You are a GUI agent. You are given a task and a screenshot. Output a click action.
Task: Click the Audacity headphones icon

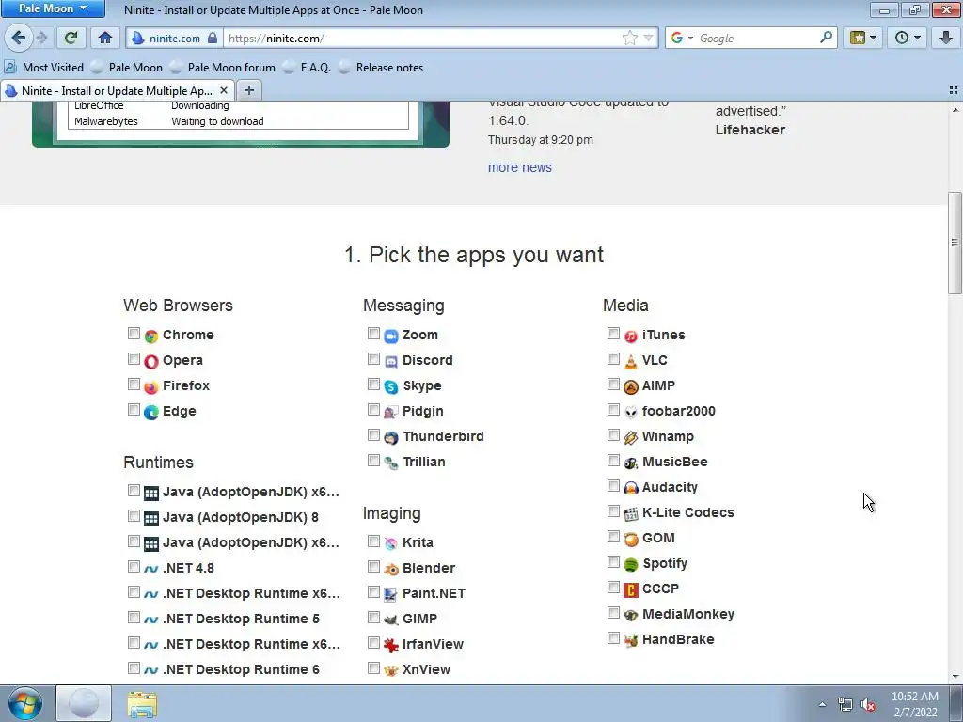pos(631,488)
